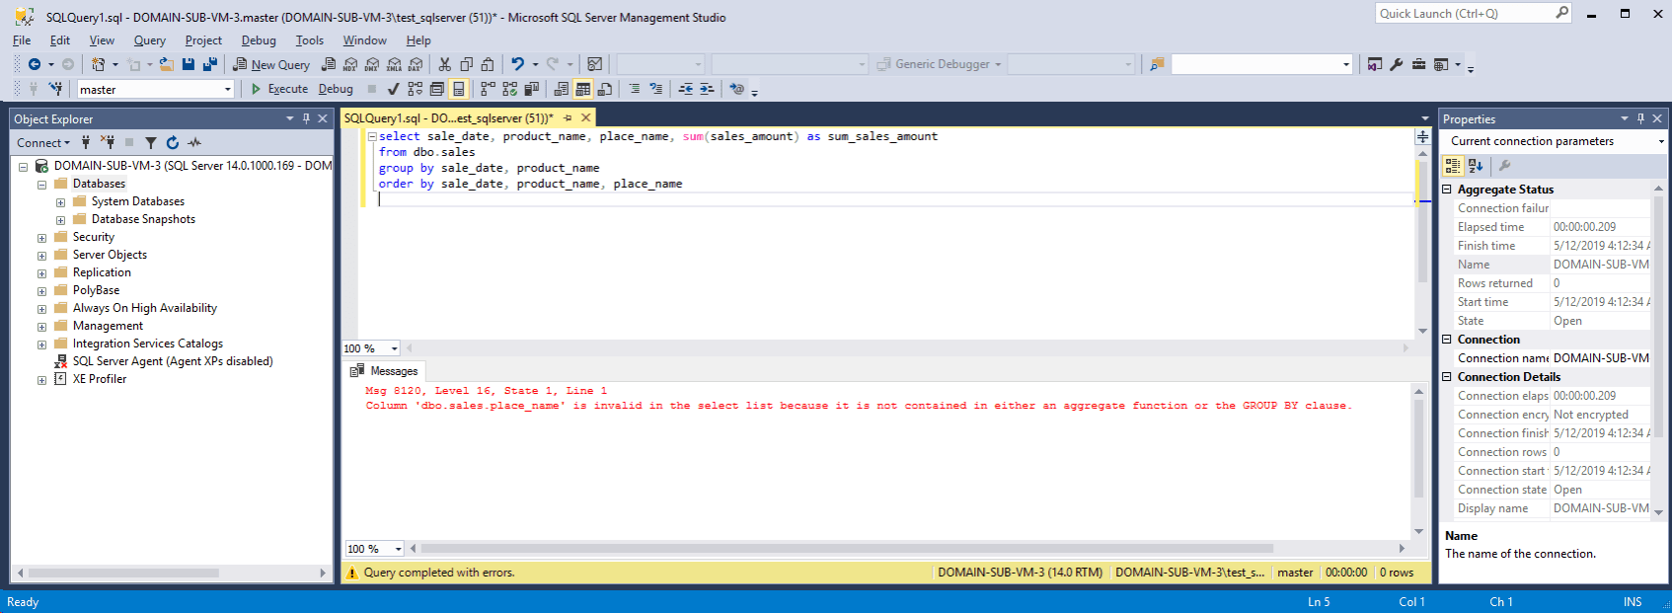This screenshot has width=1672, height=613.
Task: Increase the indent of selected lines
Action: (x=707, y=89)
